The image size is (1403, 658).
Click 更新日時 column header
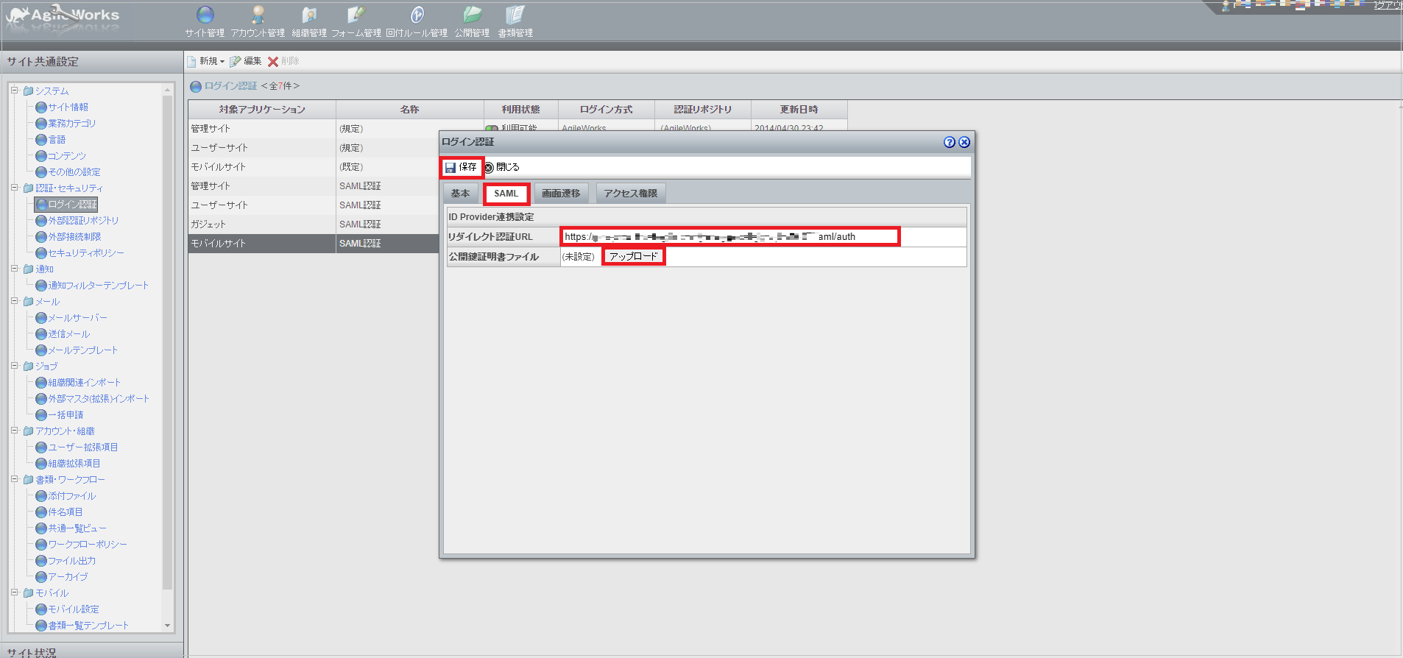[799, 110]
